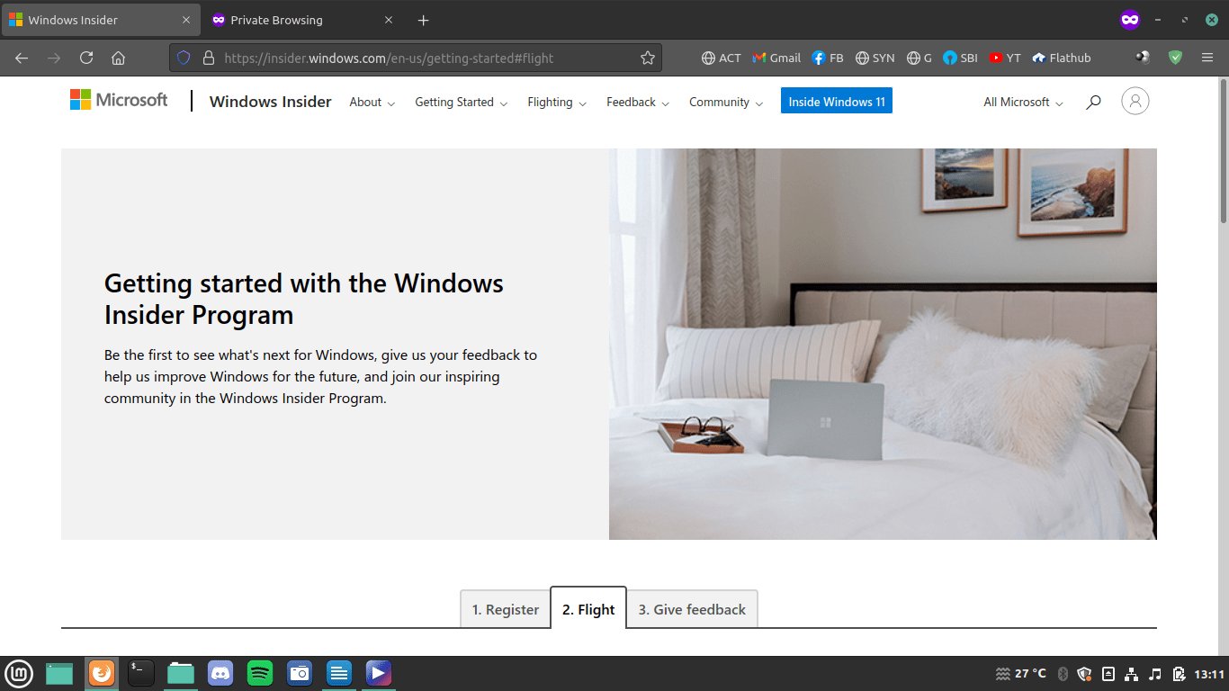Click the green shield extension icon
1229x691 pixels.
(x=1175, y=58)
